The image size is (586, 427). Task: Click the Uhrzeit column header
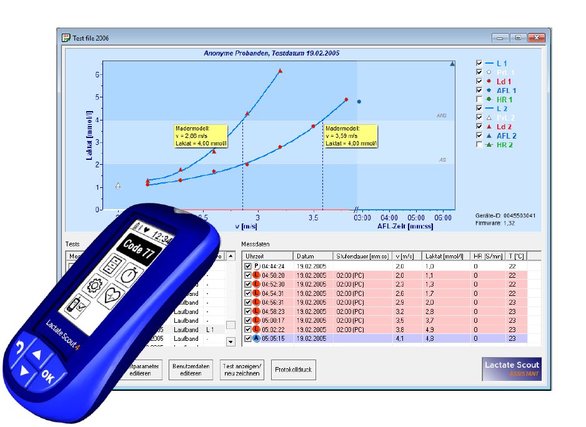tap(267, 256)
